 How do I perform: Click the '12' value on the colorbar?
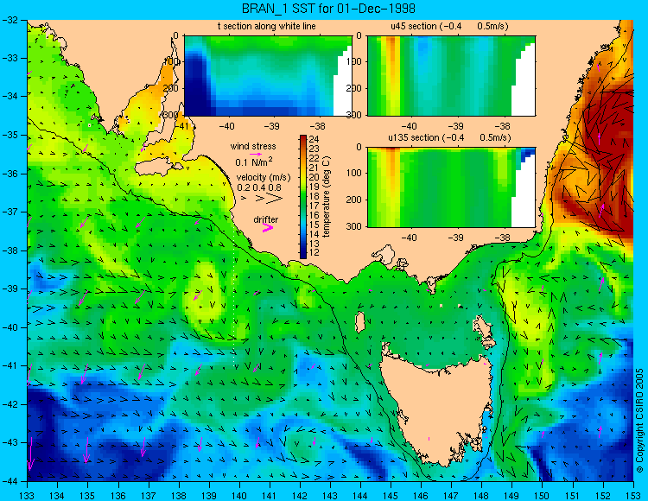tap(314, 253)
